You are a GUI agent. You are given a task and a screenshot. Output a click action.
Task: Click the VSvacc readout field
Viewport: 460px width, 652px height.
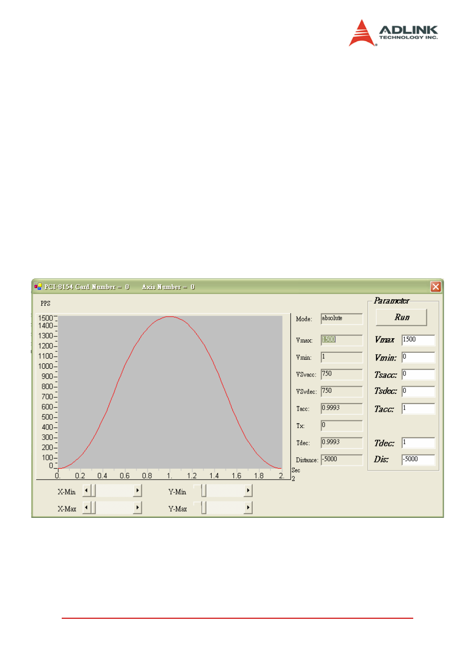tap(341, 374)
